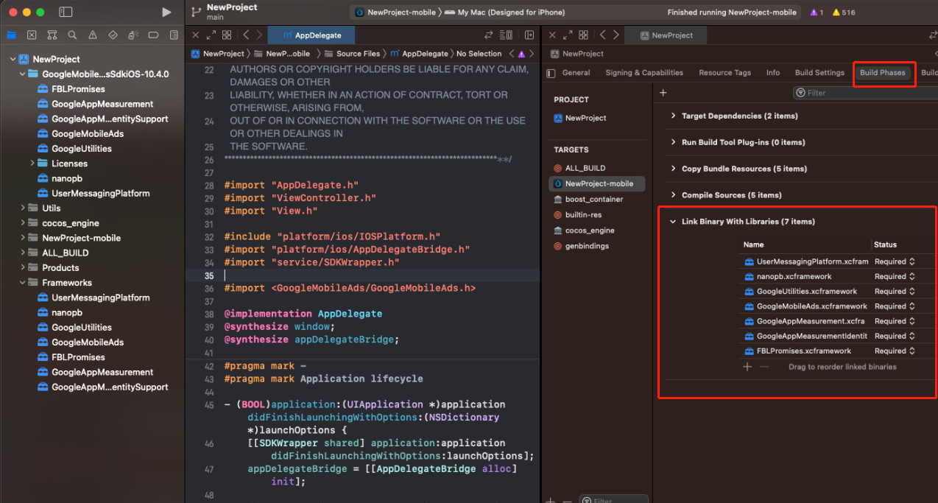This screenshot has height=503, width=938.
Task: Click the plus icon to add a linked library
Action: (x=747, y=367)
